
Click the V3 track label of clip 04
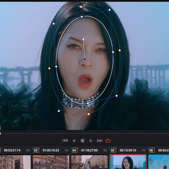click(105, 150)
